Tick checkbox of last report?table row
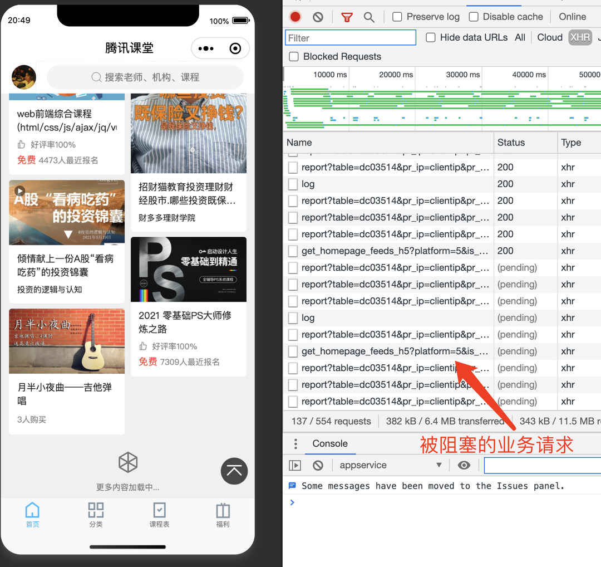 click(x=293, y=402)
